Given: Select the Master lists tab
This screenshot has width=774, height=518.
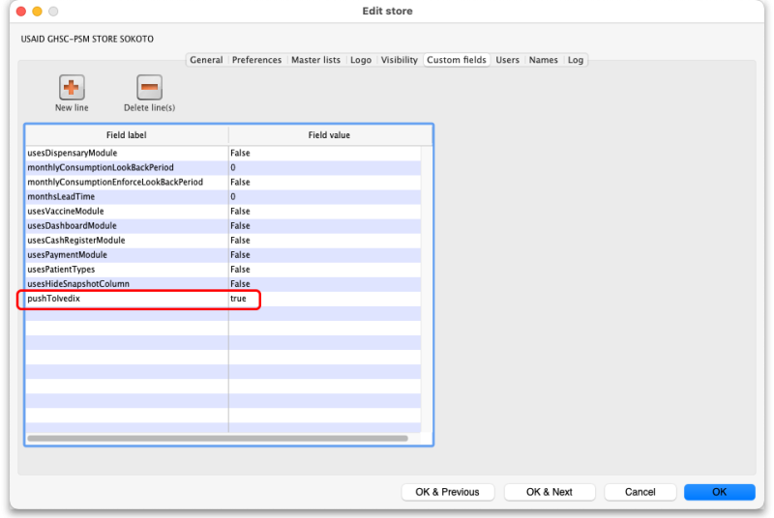Looking at the screenshot, I should [315, 60].
